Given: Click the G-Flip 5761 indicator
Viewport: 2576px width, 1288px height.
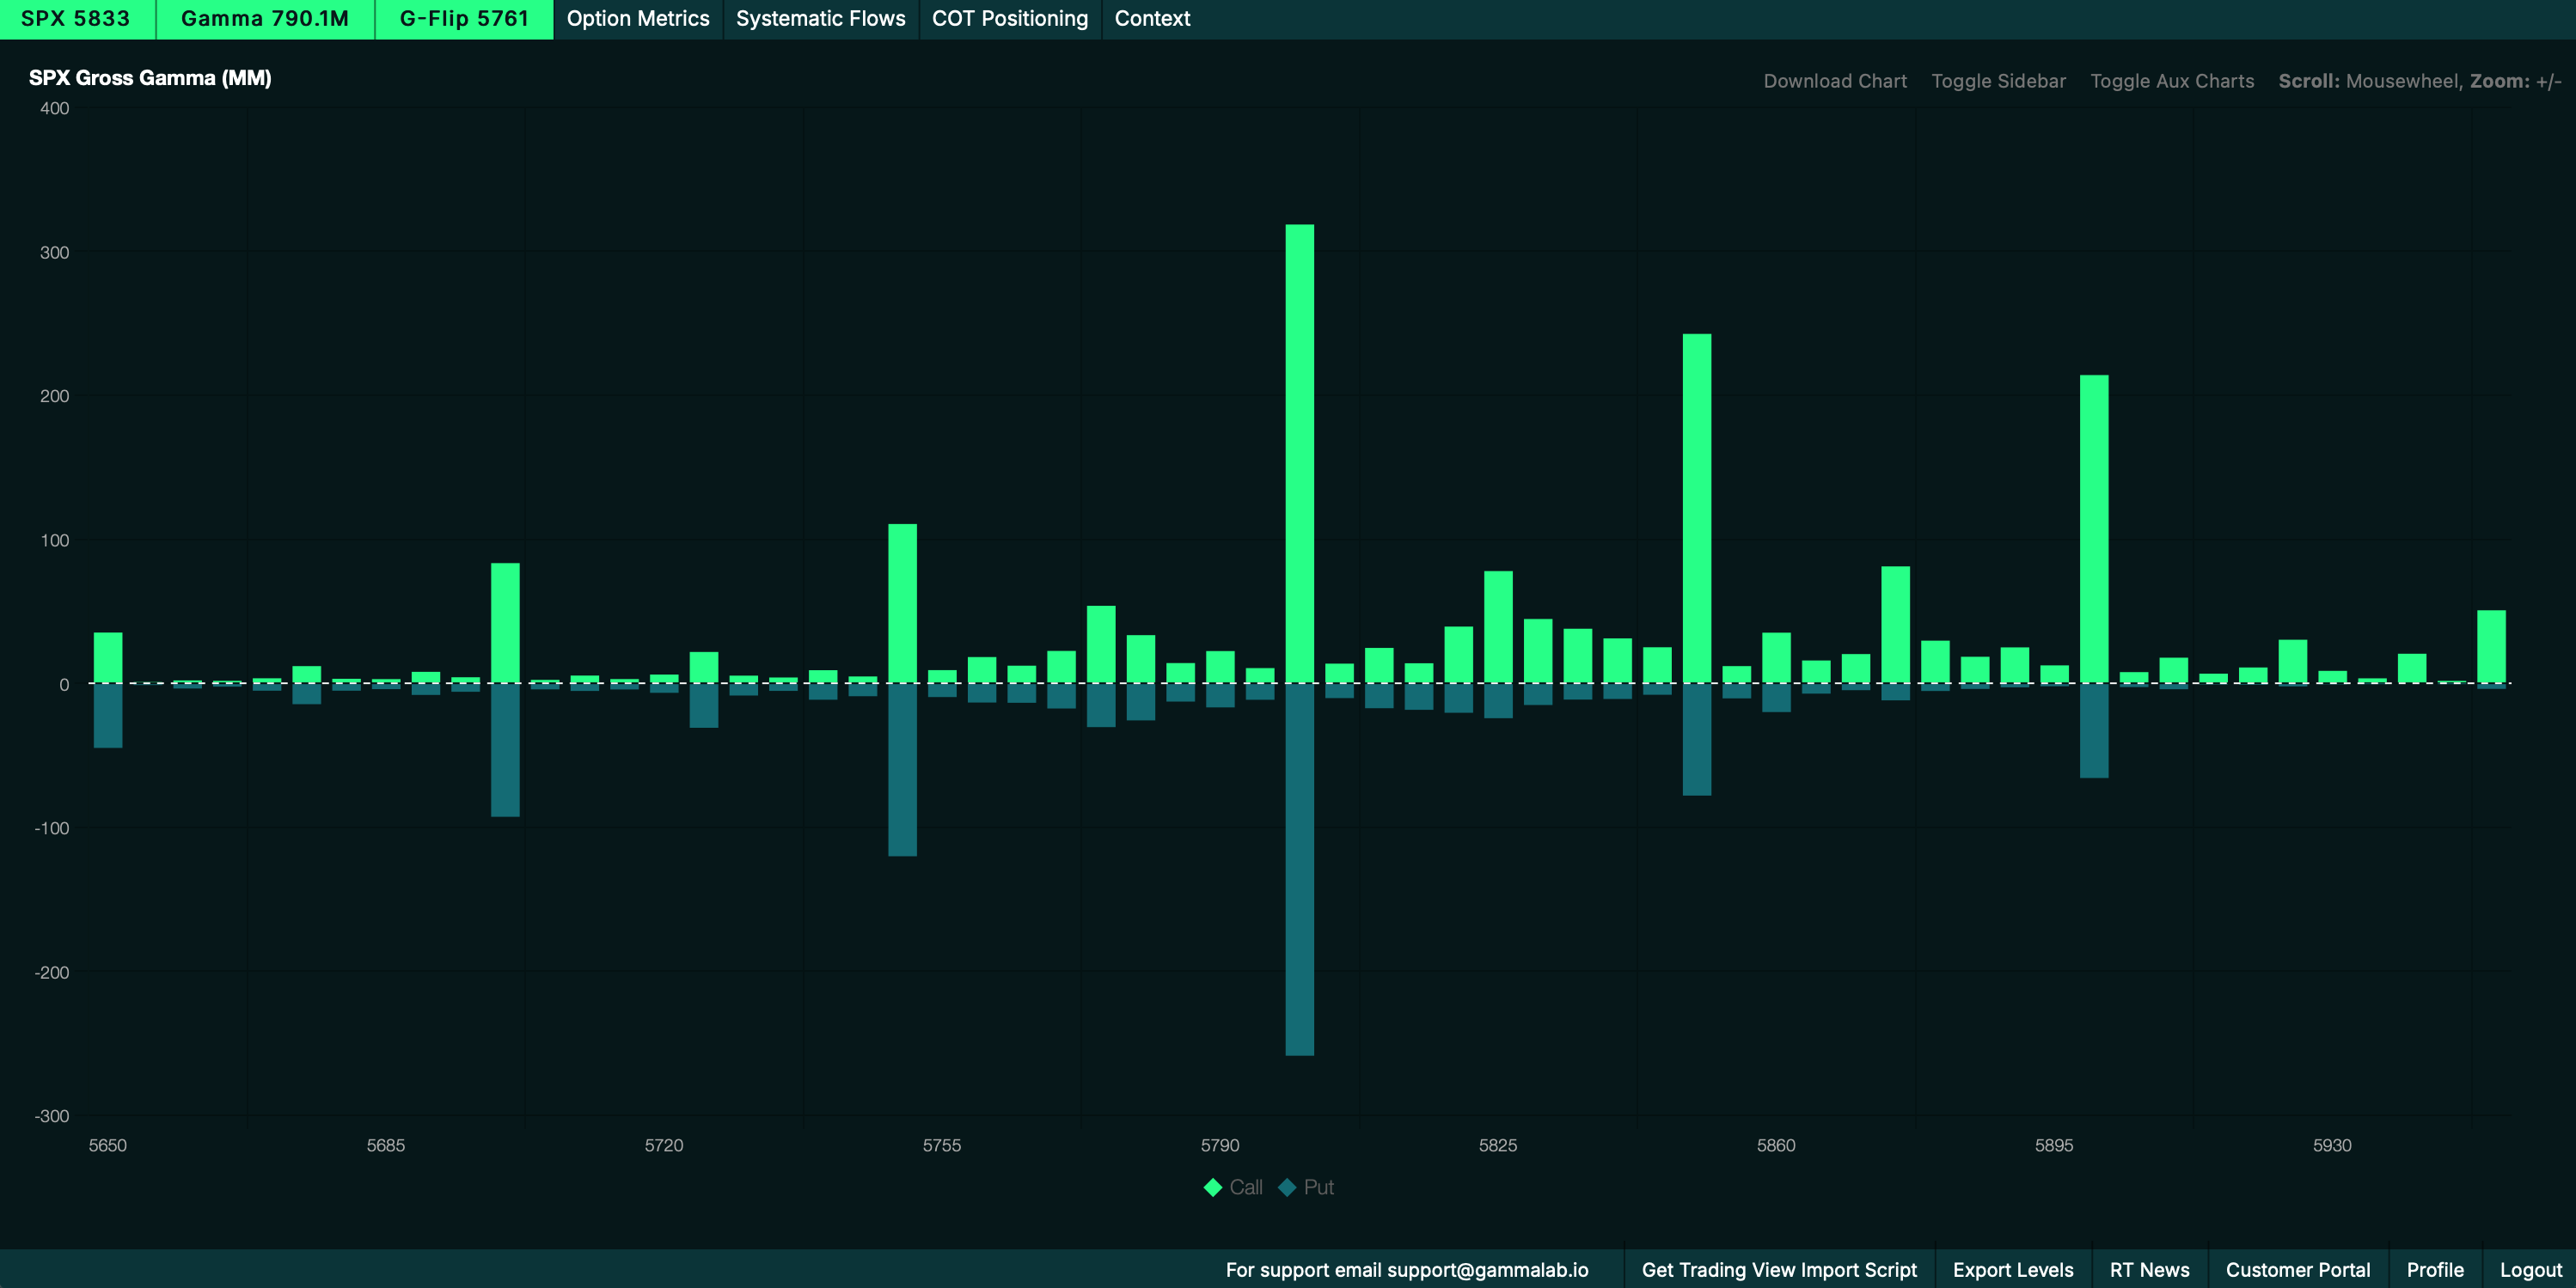Looking at the screenshot, I should coord(464,19).
